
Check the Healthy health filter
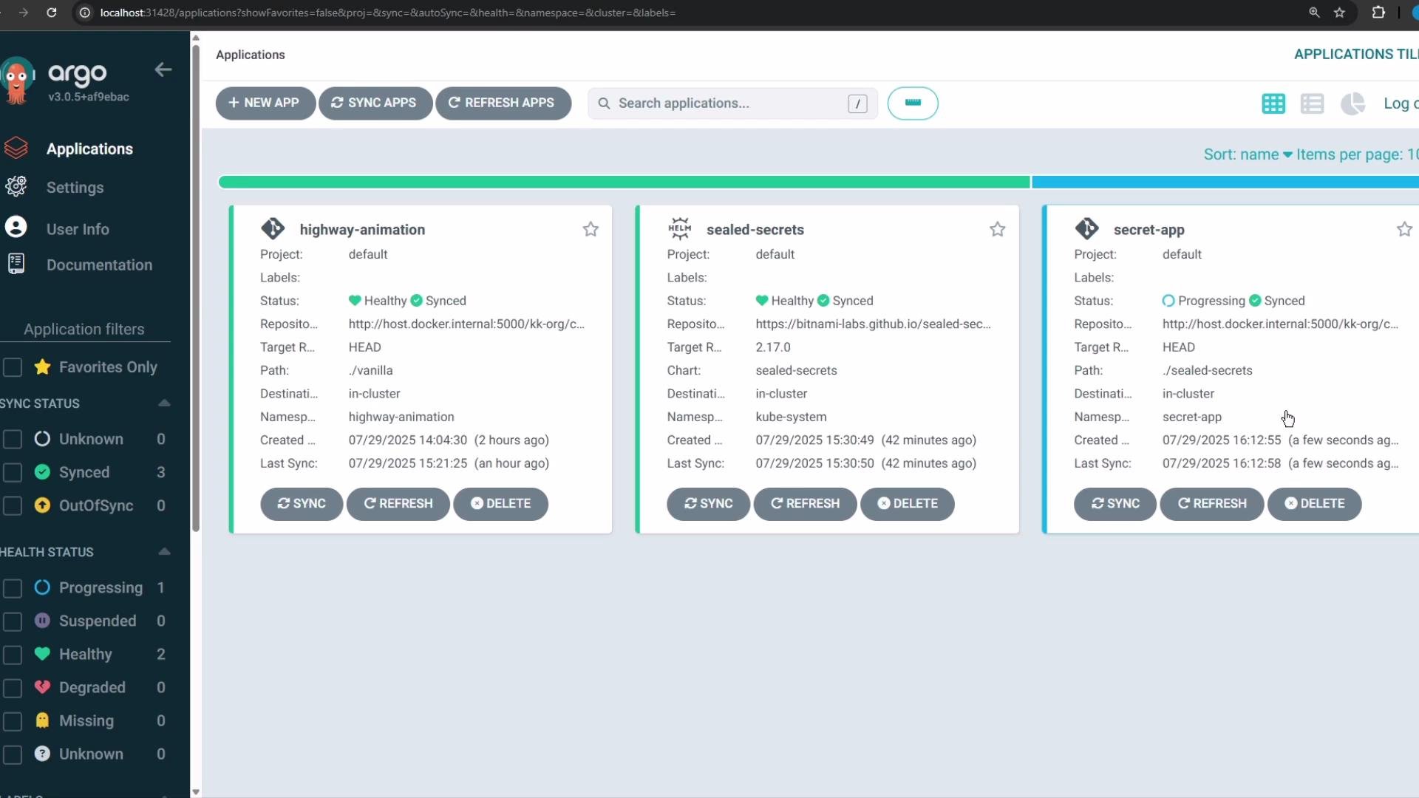pyautogui.click(x=13, y=655)
